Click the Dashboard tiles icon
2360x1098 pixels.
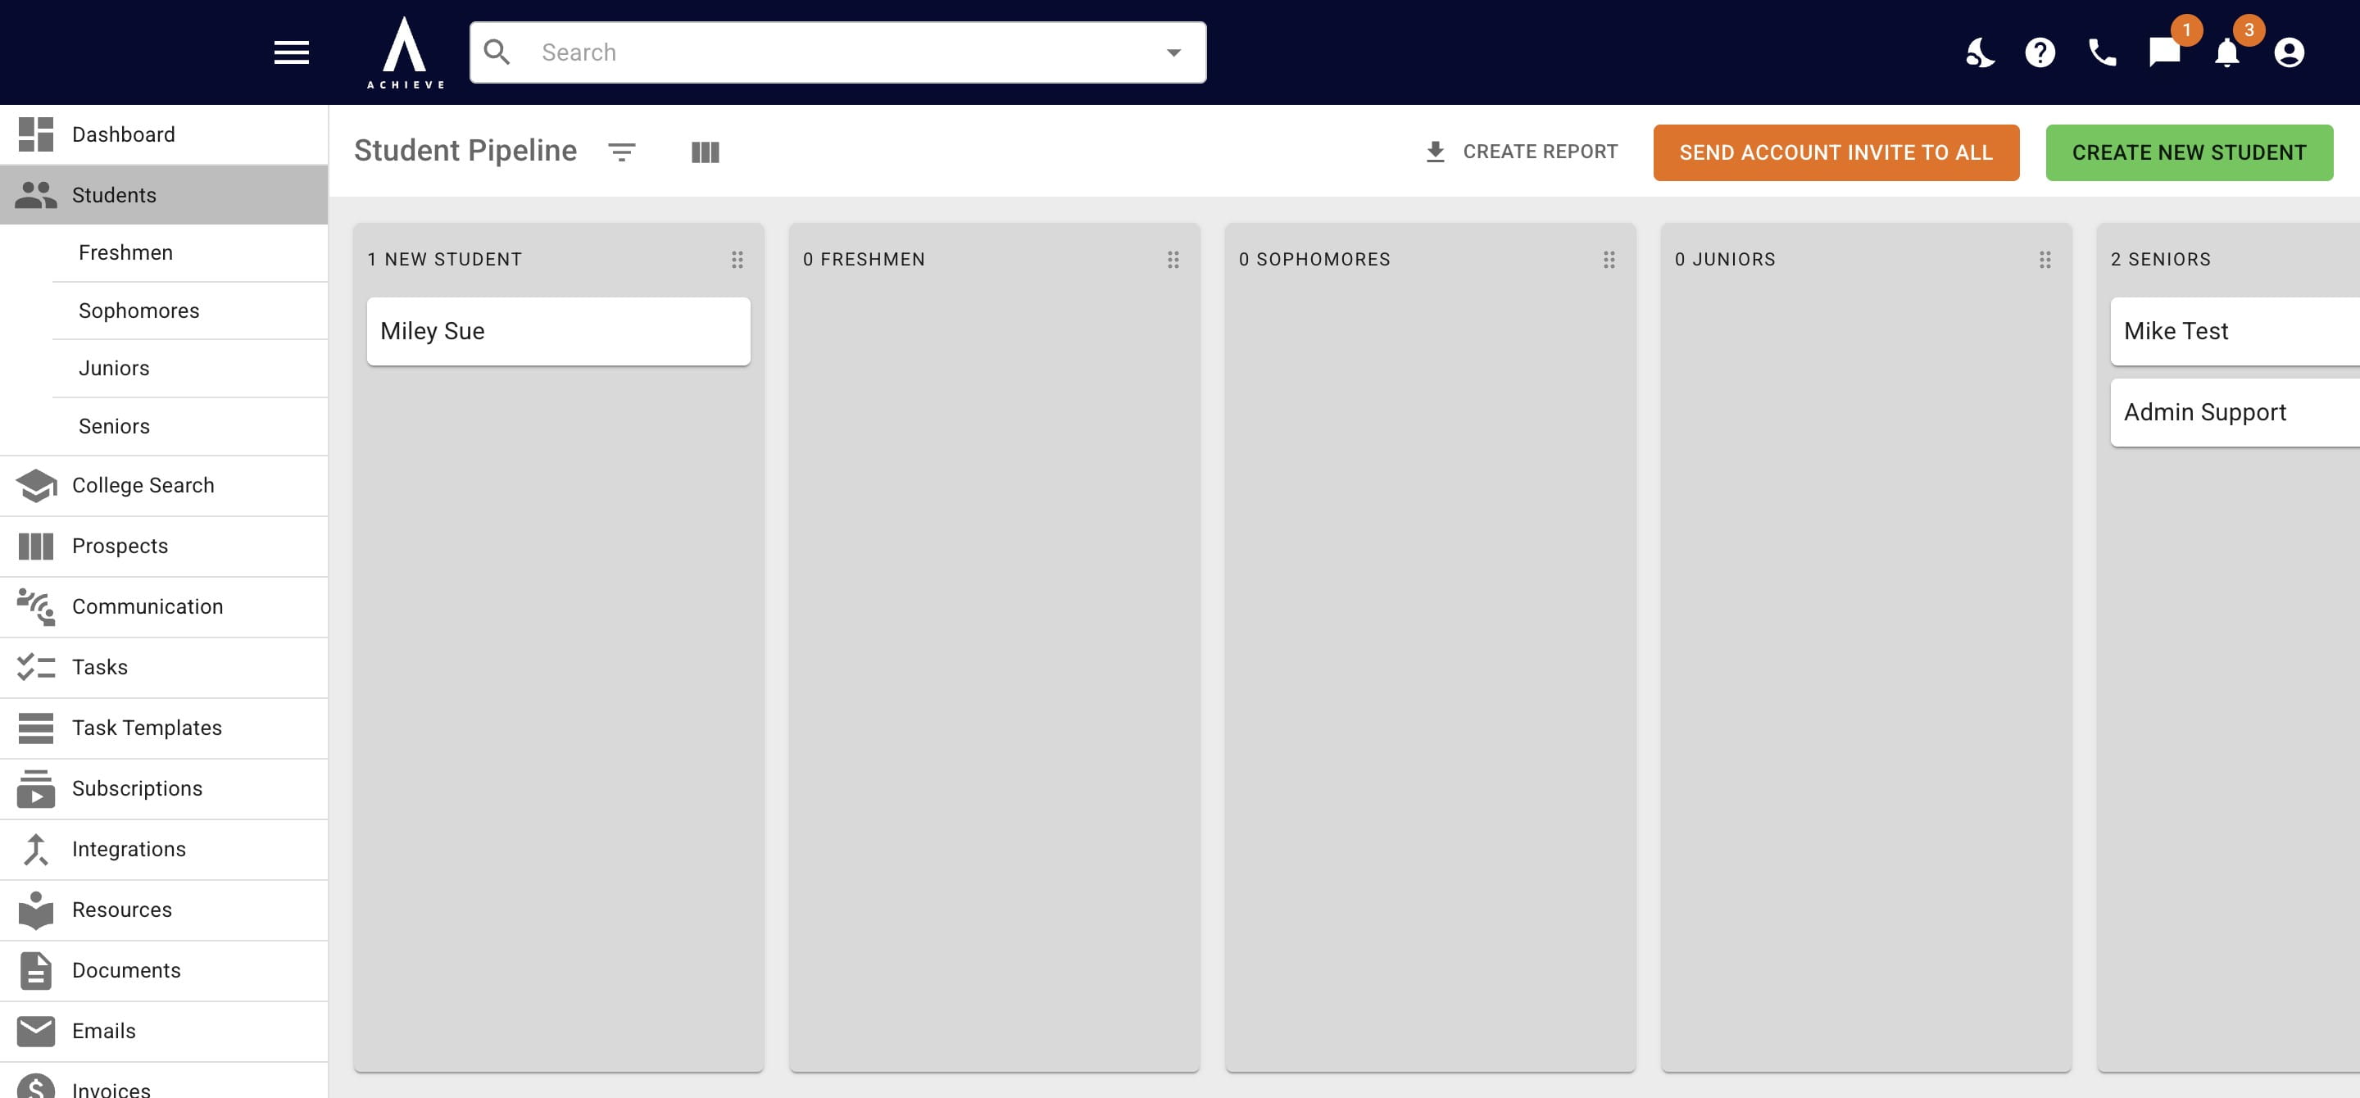click(x=36, y=134)
